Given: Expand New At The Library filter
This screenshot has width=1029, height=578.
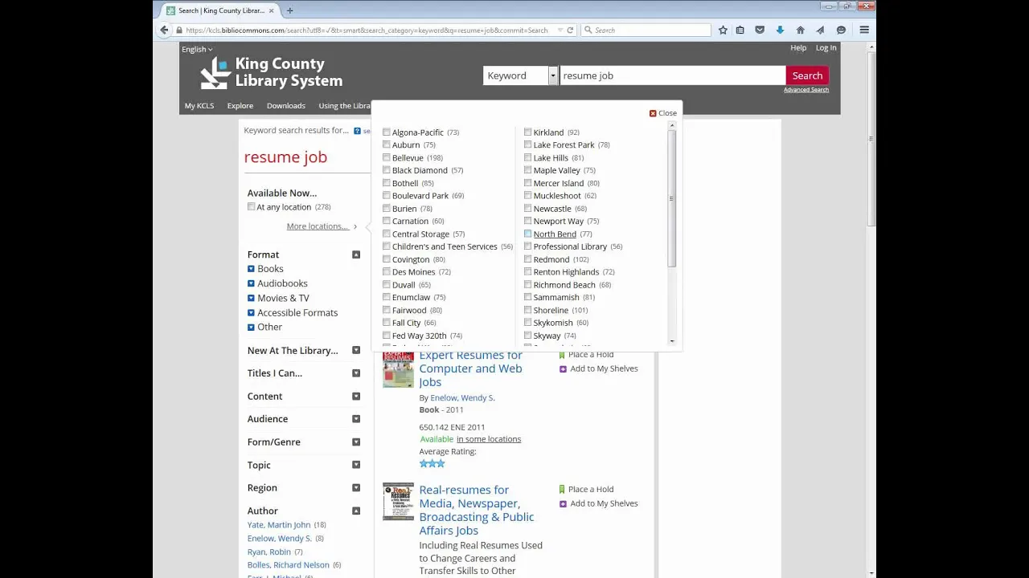Looking at the screenshot, I should point(356,350).
